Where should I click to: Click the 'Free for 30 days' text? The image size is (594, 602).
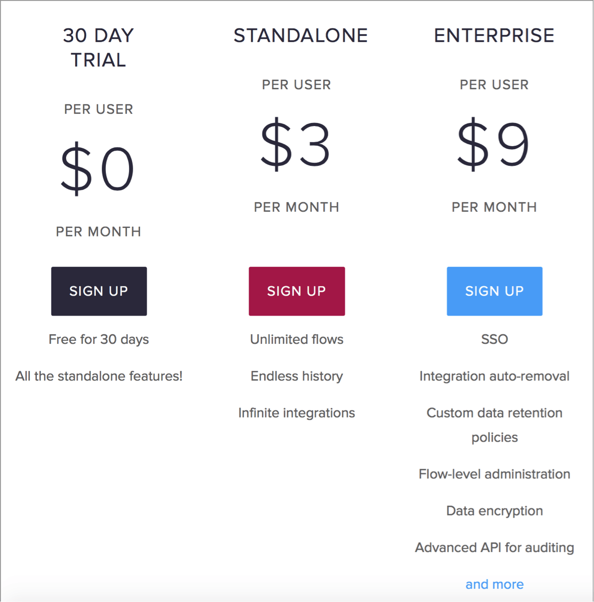99,339
